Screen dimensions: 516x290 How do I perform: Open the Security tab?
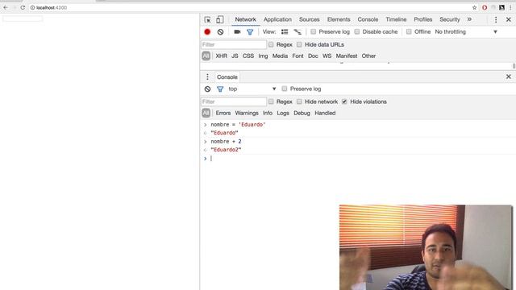pos(450,19)
